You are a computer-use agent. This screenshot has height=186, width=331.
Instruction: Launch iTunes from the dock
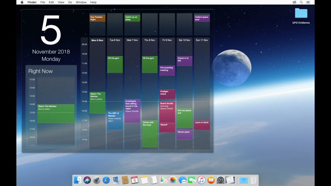coord(201,180)
